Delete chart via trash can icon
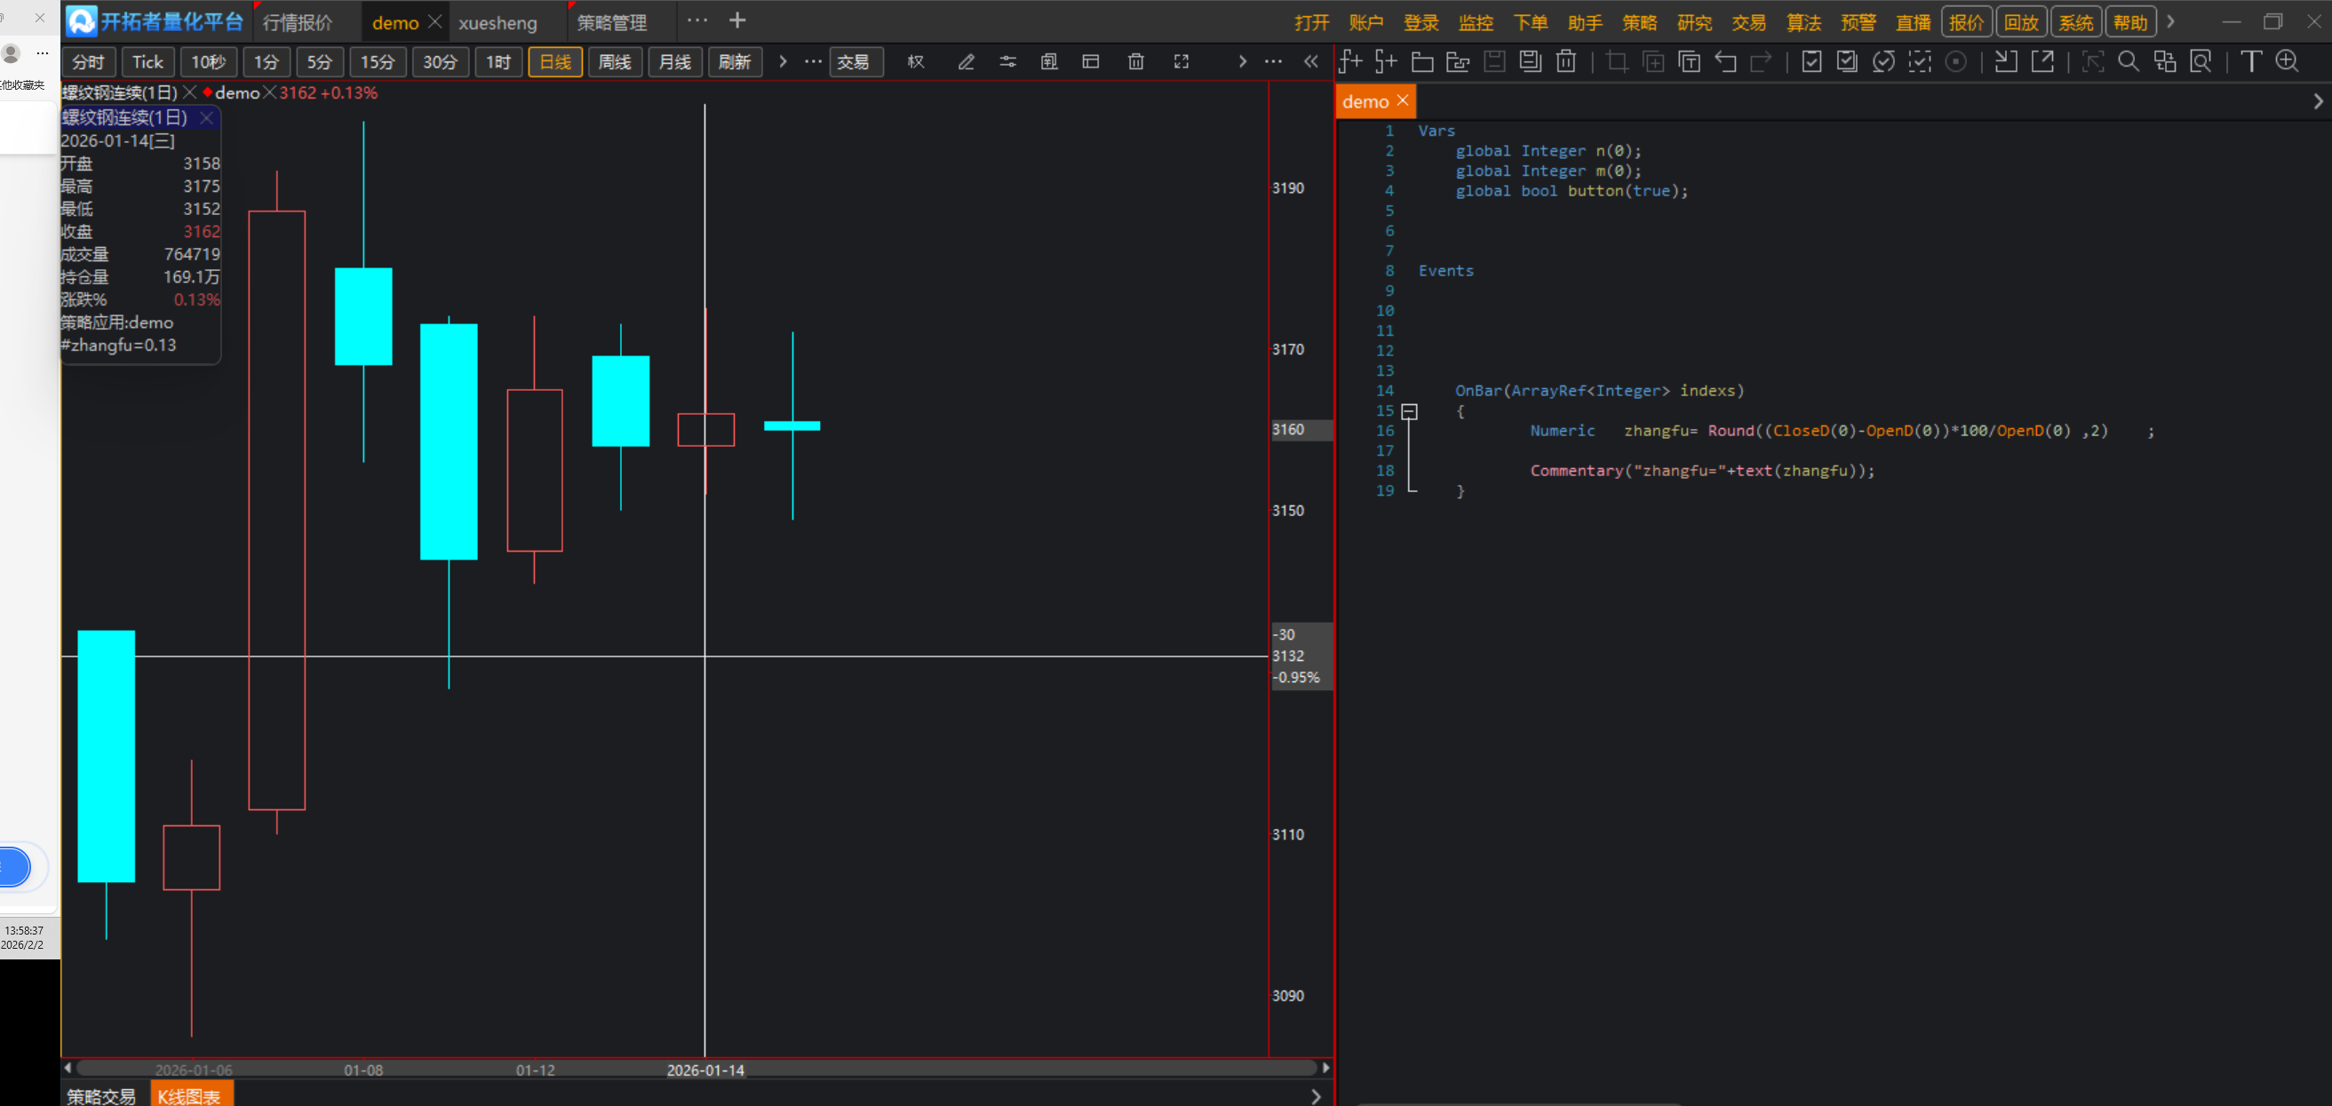Image resolution: width=2332 pixels, height=1106 pixels. click(x=1135, y=61)
